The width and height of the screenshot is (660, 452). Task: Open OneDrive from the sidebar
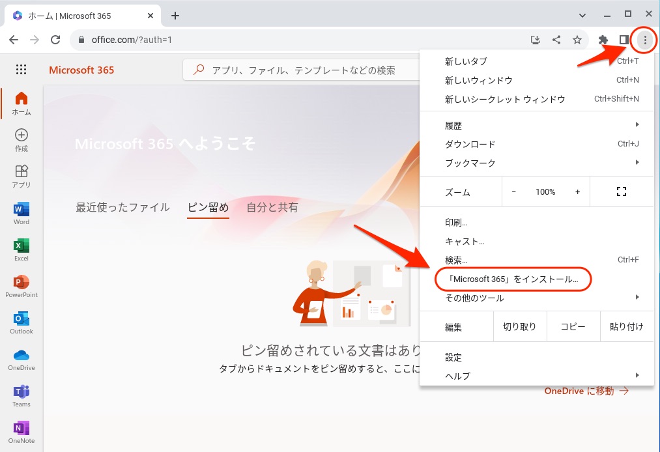(22, 360)
